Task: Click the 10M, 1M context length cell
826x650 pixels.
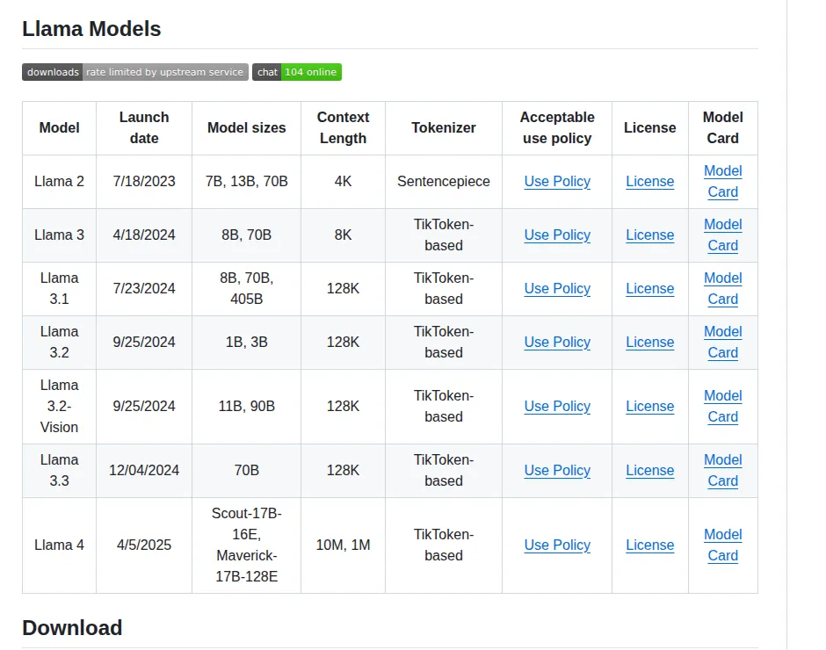Action: (x=343, y=545)
